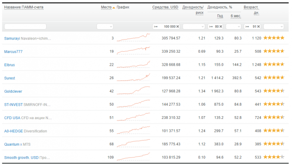Open the 6 мес. return filter dropdown
Image resolution: width=292 pixels, height=164 pixels.
pos(234,27)
